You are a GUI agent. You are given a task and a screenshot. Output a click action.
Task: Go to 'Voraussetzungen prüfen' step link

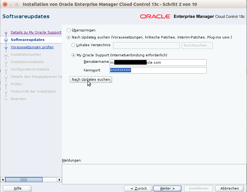tap(32, 47)
